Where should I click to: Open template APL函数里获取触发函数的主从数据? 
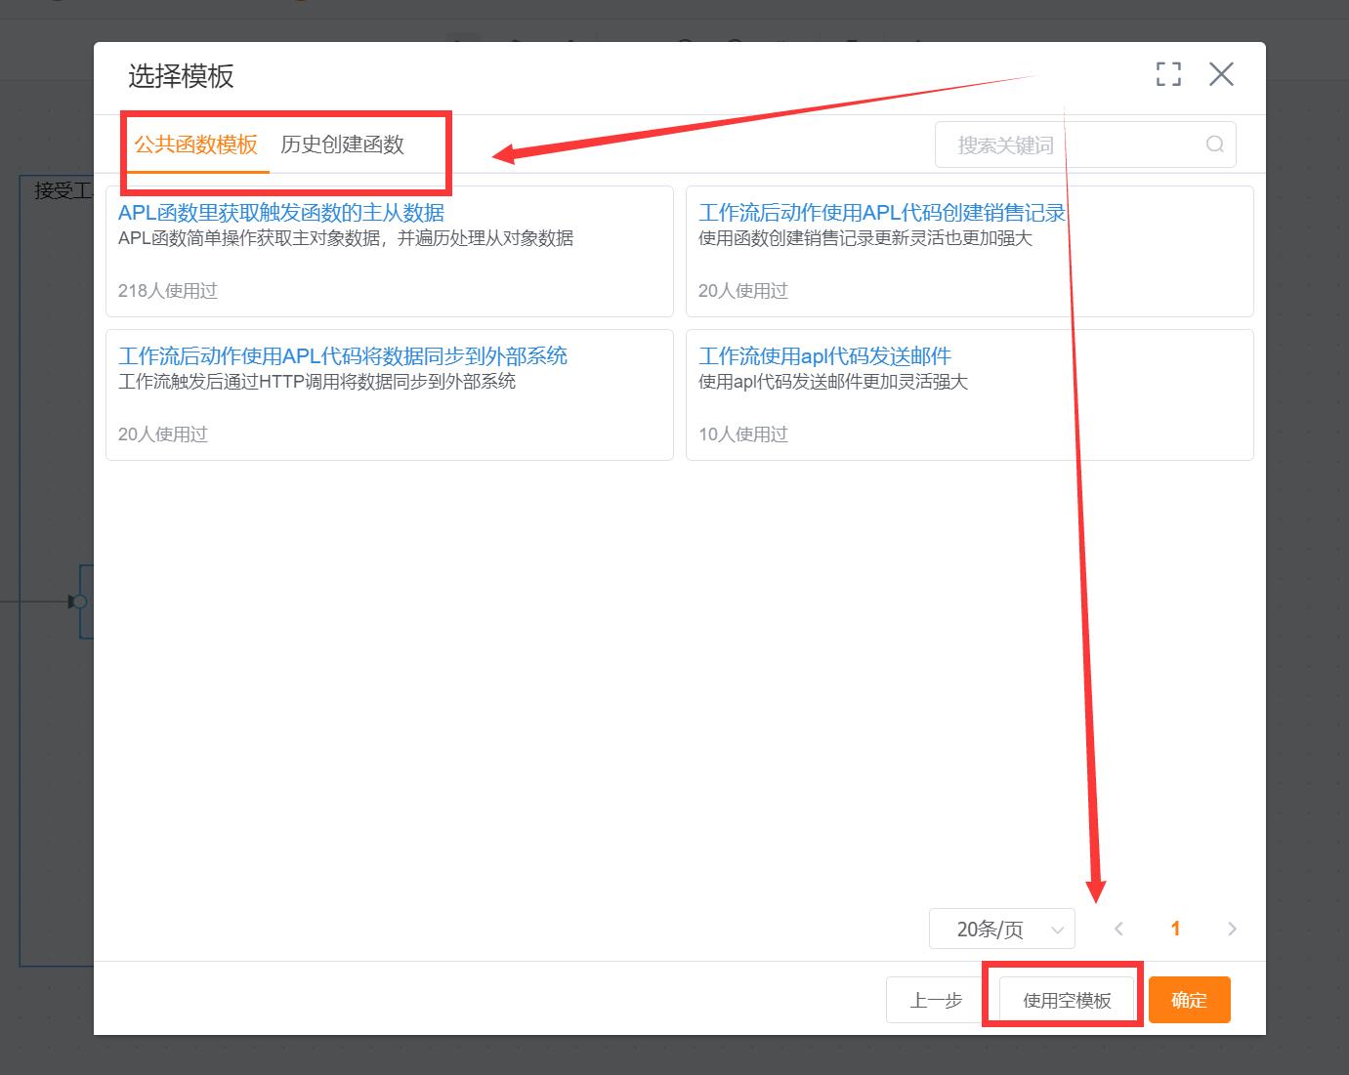[281, 213]
